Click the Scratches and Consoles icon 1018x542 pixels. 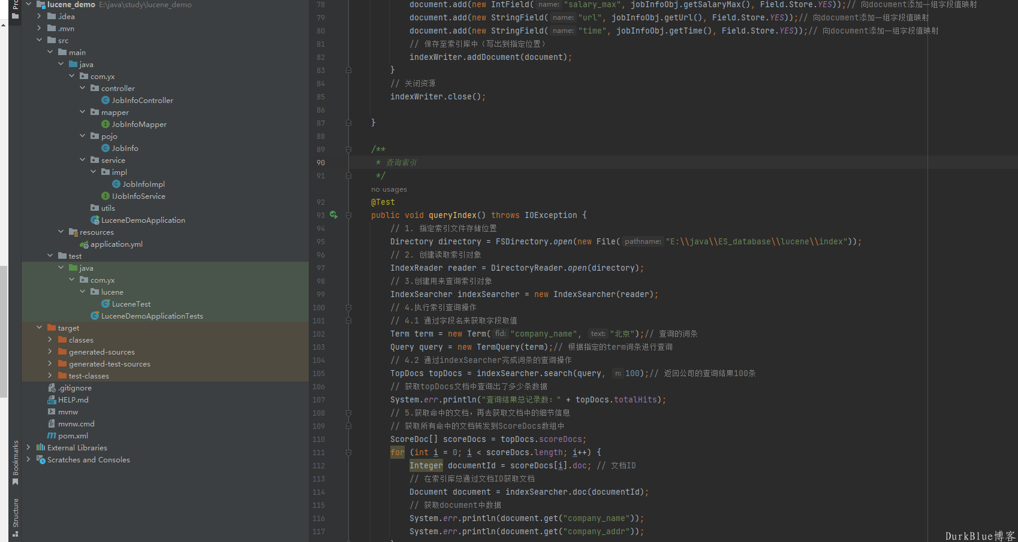pyautogui.click(x=41, y=460)
